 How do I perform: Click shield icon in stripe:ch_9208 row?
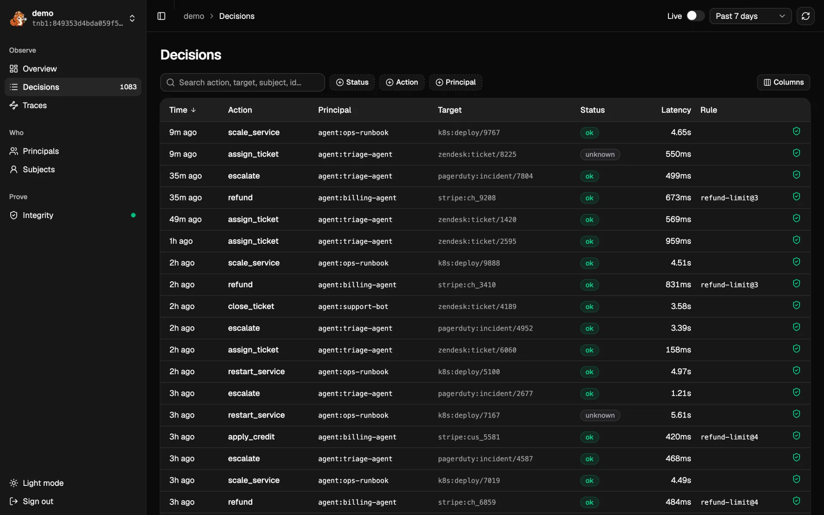[797, 197]
